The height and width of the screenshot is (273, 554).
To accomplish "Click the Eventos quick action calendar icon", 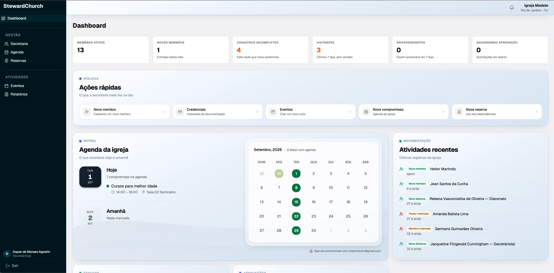I will tap(273, 112).
